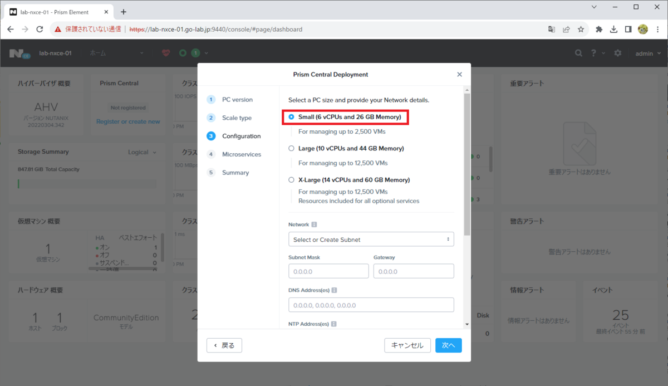The image size is (668, 386).
Task: Click the share page icon
Action: click(566, 29)
